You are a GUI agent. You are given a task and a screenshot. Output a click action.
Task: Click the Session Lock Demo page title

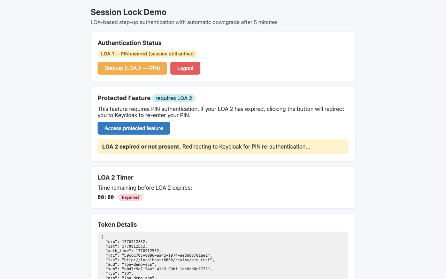click(128, 12)
